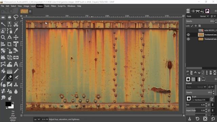The height and width of the screenshot is (122, 217).
Task: Select the Free Select lasso tool
Action: (x=16, y=17)
